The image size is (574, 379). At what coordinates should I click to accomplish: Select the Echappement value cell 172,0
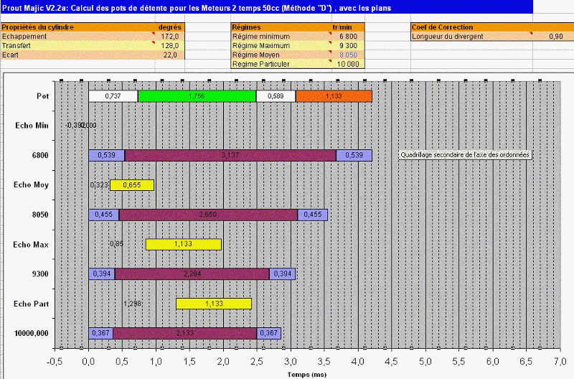[x=169, y=36]
